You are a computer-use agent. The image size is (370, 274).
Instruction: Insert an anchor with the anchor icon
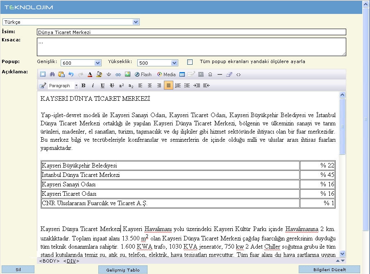(109, 75)
